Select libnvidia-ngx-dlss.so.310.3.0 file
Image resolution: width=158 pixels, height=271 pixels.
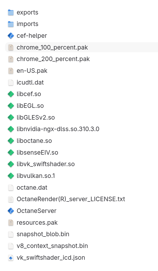click(x=58, y=129)
